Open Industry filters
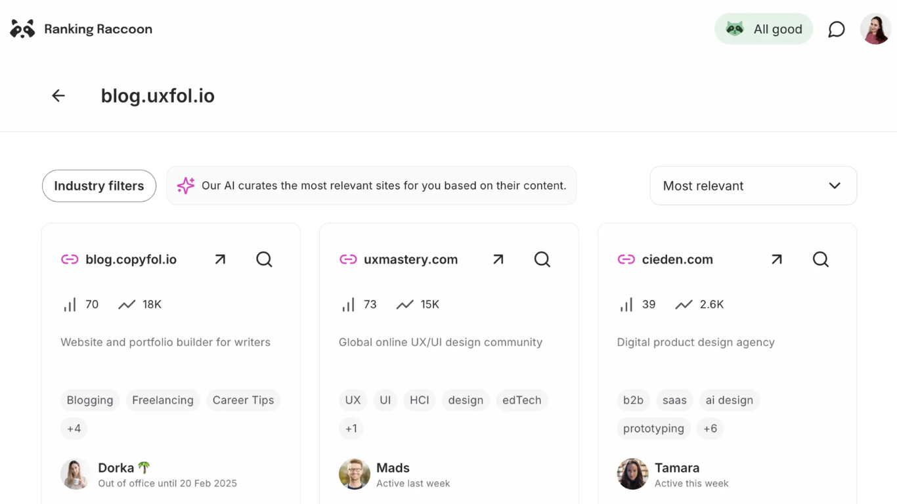The image size is (897, 504). point(99,186)
